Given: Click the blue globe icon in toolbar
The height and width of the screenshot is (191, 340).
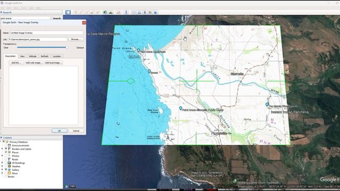Looking at the screenshot, I should coord(156,12).
